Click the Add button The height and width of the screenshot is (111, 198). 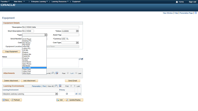pos(60,100)
